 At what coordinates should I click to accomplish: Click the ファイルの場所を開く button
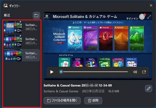[62, 101]
